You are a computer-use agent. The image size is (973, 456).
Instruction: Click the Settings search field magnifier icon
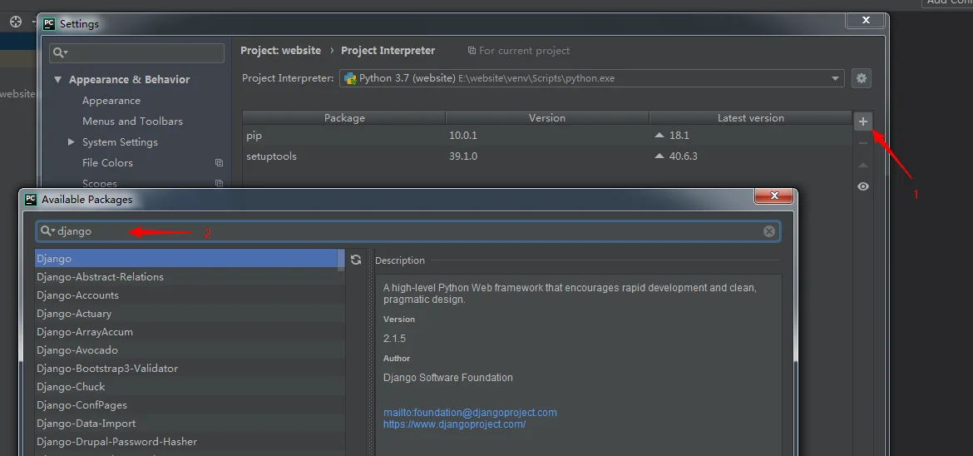click(x=60, y=52)
